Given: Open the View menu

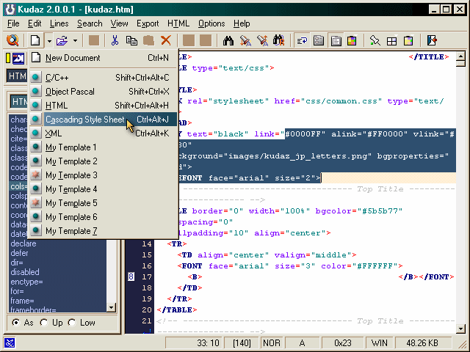Looking at the screenshot, I should (x=119, y=23).
